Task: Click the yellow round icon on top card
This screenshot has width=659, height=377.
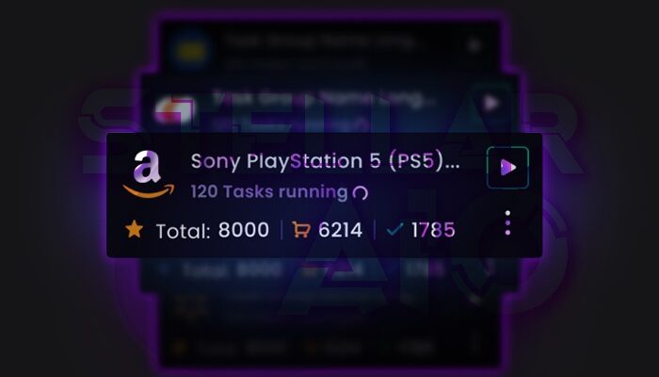Action: pos(190,51)
